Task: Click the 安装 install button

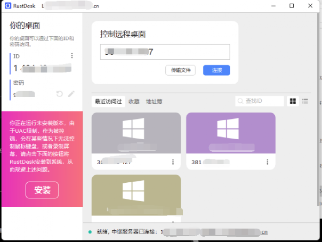Action: point(42,190)
